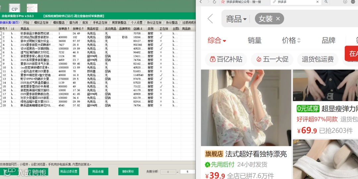
Task: Open the 商品 search type dropdown
Action: click(x=236, y=18)
